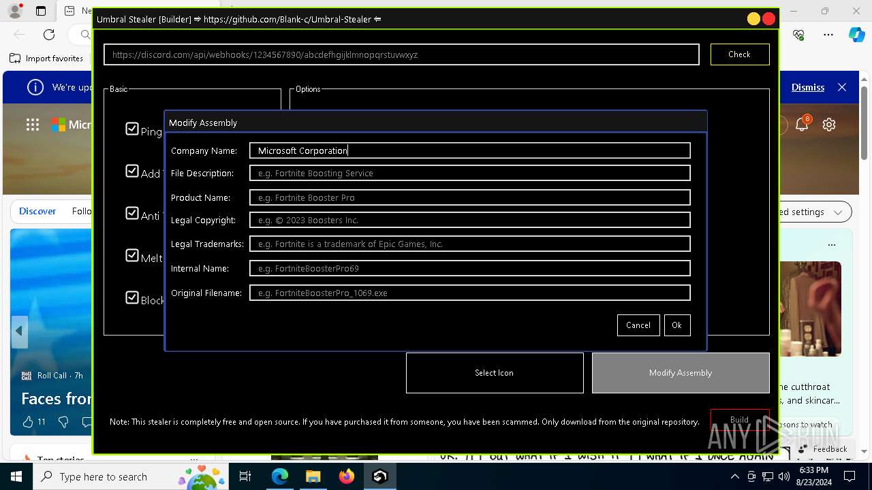Click previous slide arrow on news carousel
872x490 pixels.
[x=19, y=331]
